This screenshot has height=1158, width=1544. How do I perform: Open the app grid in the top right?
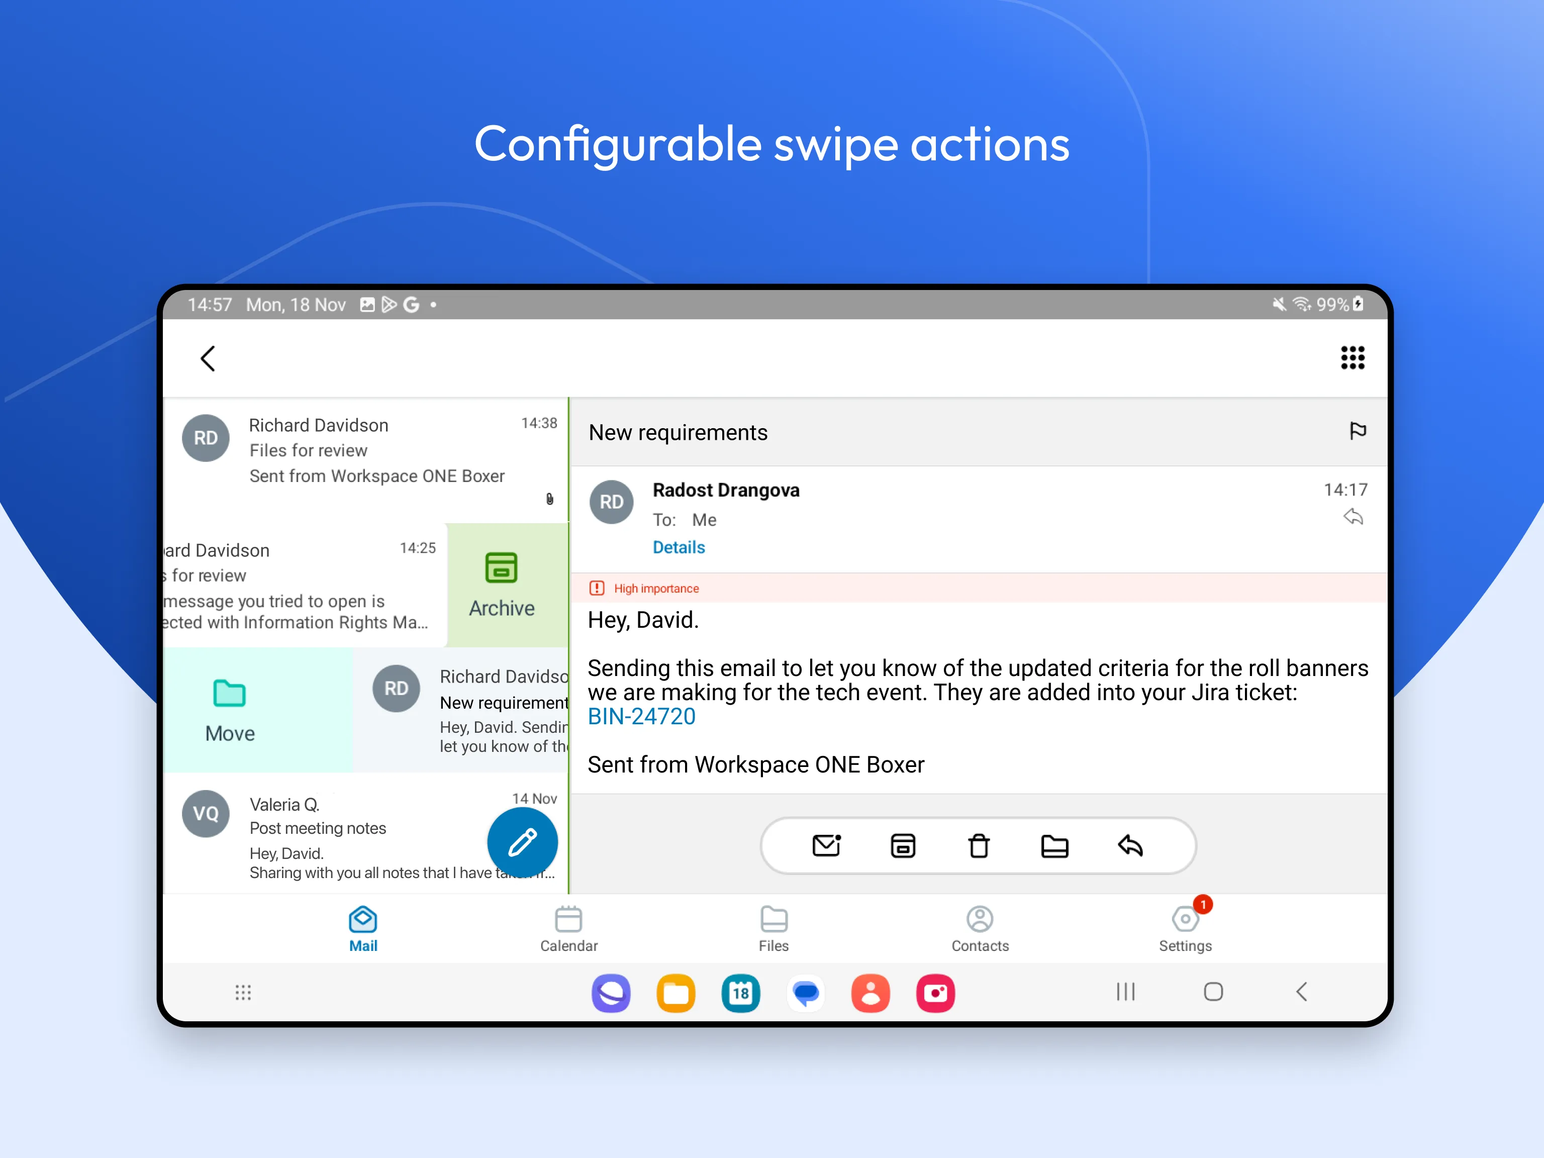click(x=1353, y=358)
